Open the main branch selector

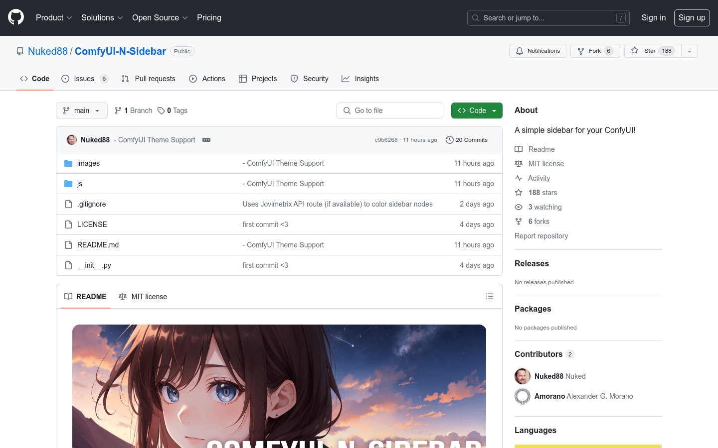pos(81,110)
